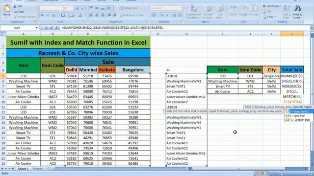Click Increase Font Size icon
Viewport: 314px width, 176px height.
coord(77,8)
